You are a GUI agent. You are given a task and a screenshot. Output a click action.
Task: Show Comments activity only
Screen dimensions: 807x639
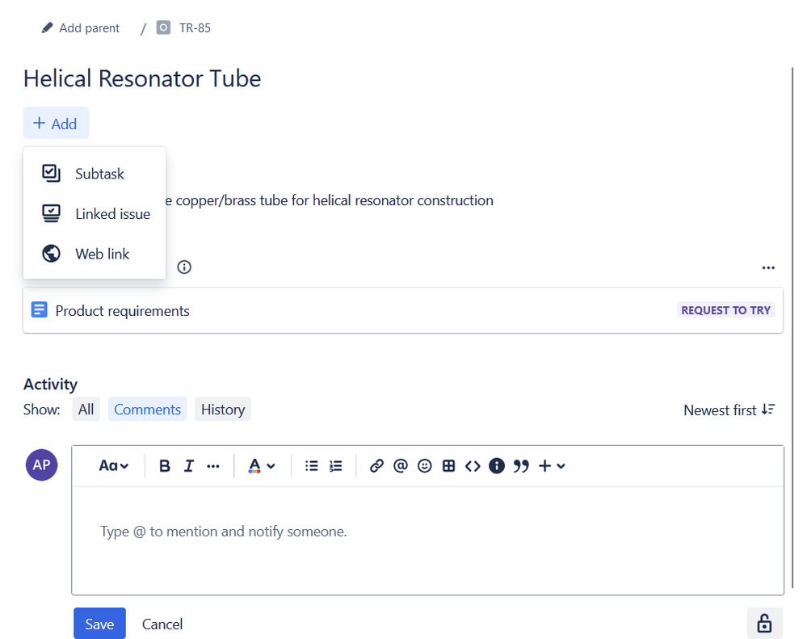[x=147, y=409]
